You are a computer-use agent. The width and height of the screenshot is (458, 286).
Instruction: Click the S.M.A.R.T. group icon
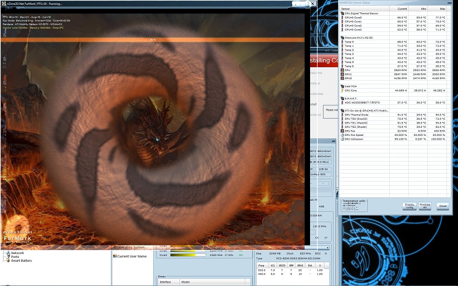[x=343, y=99]
